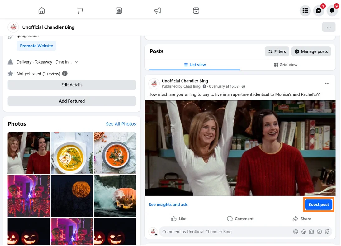Viewport: 341px width, 246px height.
Task: Open the notifications bell icon
Action: [x=332, y=11]
